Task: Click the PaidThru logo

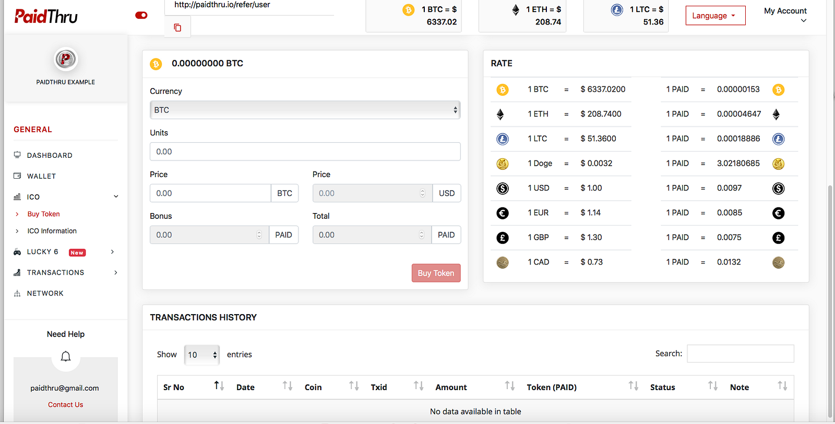Action: pyautogui.click(x=46, y=16)
